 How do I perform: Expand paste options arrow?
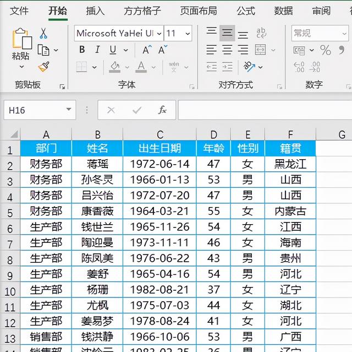(21, 67)
